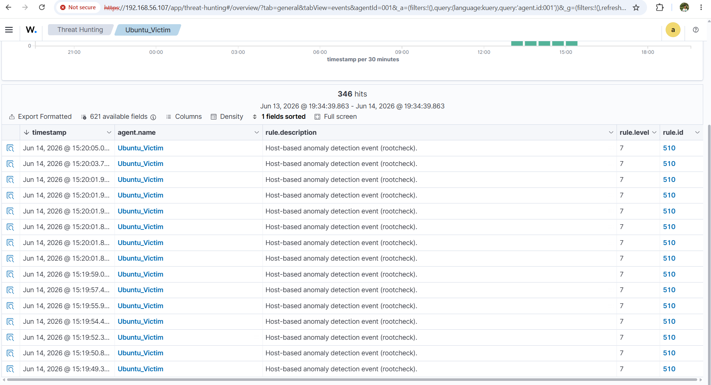
Task: Click the browser address bar URL
Action: 364,7
